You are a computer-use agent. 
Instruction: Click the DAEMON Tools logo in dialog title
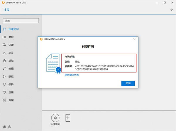(41, 39)
